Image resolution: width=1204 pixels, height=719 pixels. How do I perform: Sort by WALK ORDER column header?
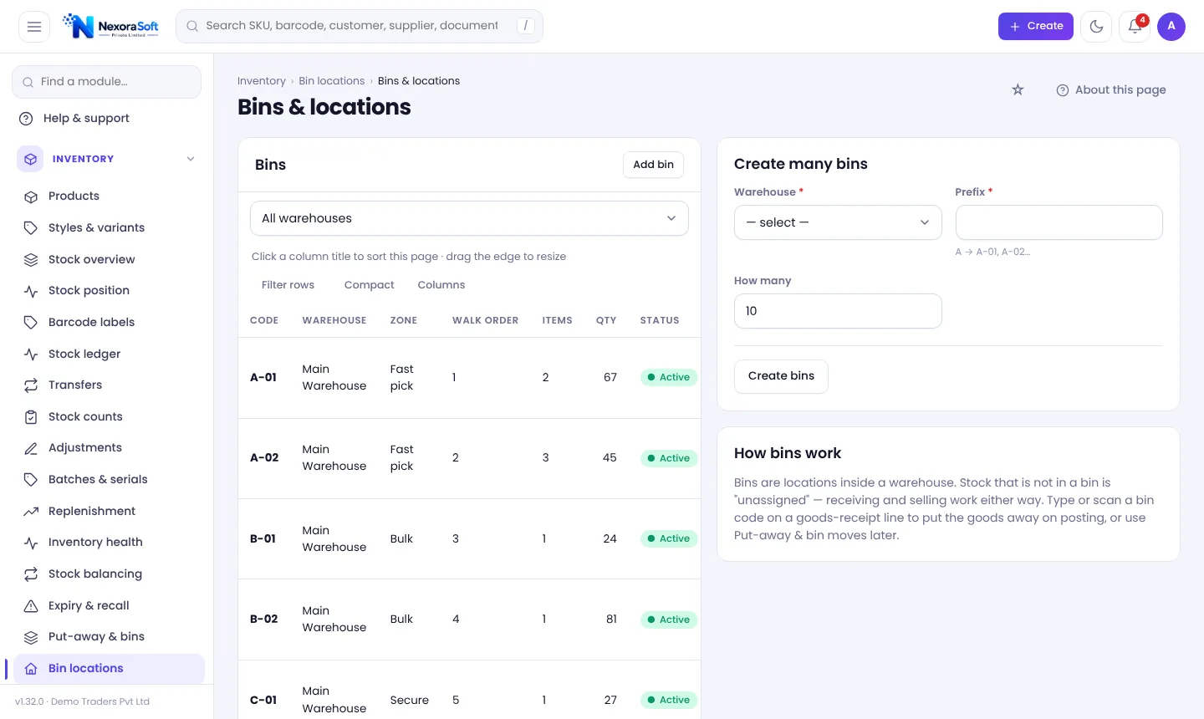pyautogui.click(x=485, y=320)
